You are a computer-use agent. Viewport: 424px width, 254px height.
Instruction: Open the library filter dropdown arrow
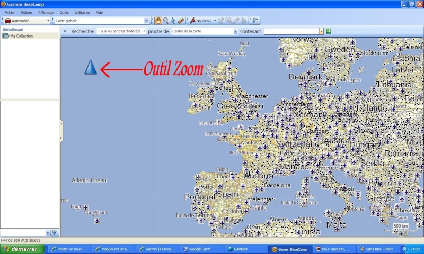pyautogui.click(x=48, y=233)
